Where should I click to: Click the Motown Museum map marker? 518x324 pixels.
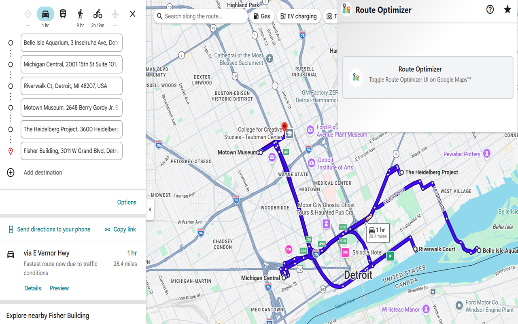tap(261, 153)
